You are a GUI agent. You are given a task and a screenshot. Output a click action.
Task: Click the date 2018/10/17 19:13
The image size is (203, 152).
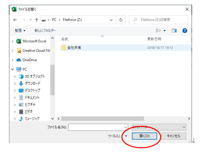click(x=160, y=47)
